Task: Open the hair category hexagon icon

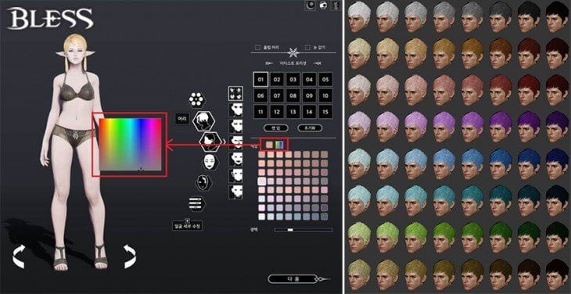Action: (203, 121)
